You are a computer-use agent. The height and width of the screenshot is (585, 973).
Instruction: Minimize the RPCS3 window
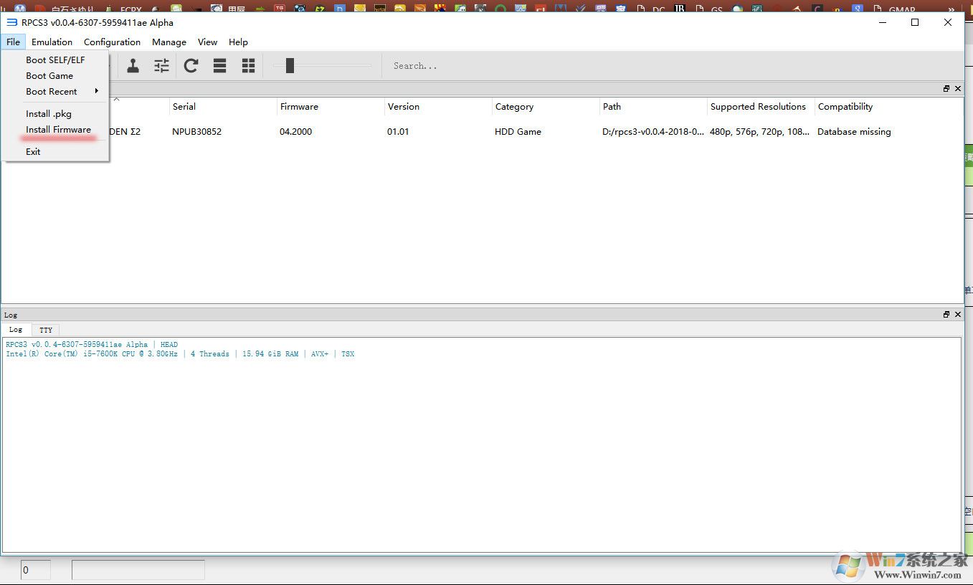(x=882, y=22)
